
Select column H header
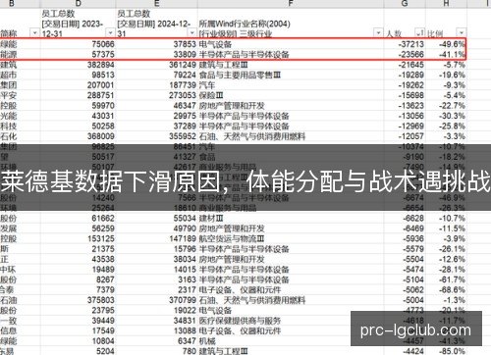pyautogui.click(x=446, y=4)
